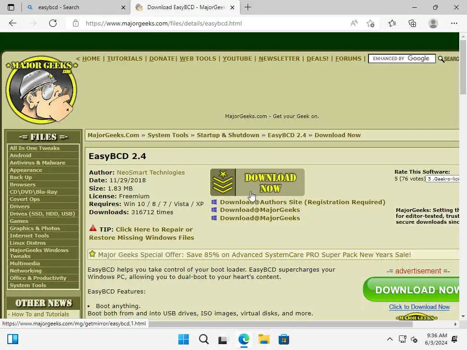This screenshot has height=350, width=467.
Task: Click the yellow DOWNLOAD NOW button
Action: [x=257, y=182]
